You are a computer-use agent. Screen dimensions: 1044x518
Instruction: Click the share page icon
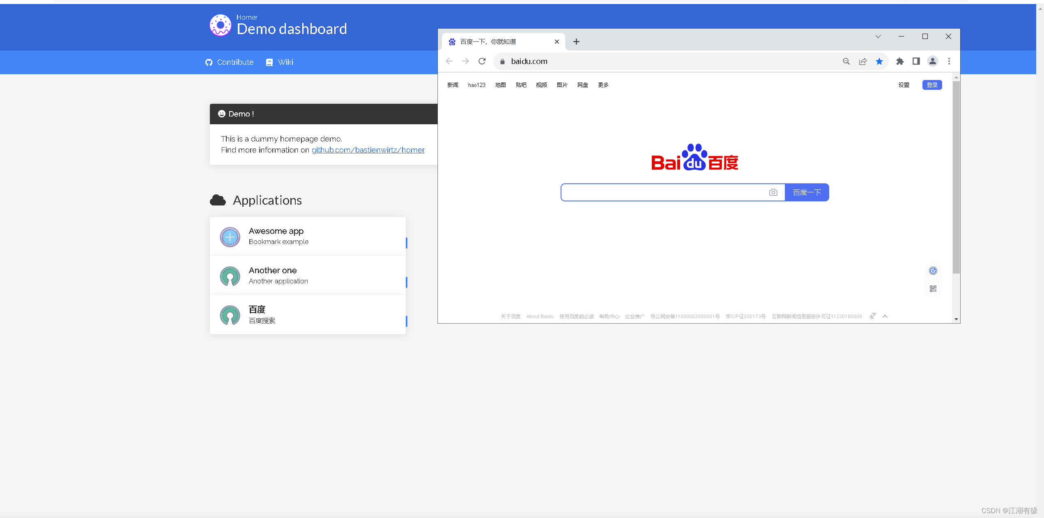pyautogui.click(x=862, y=61)
